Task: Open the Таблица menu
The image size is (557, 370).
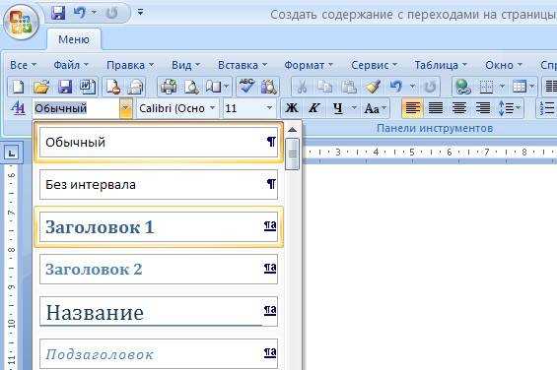Action: pyautogui.click(x=441, y=65)
